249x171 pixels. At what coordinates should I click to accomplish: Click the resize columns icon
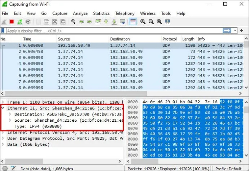click(x=167, y=22)
